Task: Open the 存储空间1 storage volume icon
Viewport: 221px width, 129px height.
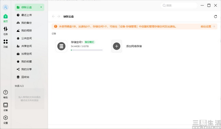Action: pos(61,46)
